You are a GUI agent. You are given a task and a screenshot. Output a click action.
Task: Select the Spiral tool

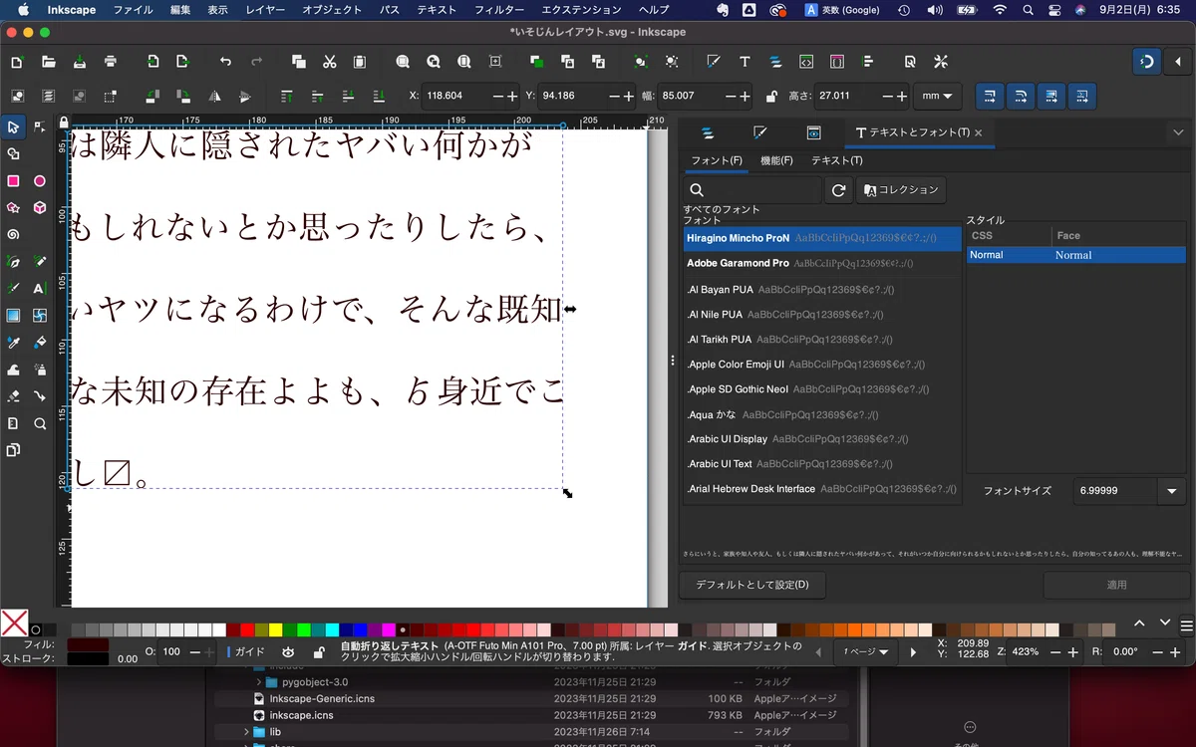tap(14, 235)
